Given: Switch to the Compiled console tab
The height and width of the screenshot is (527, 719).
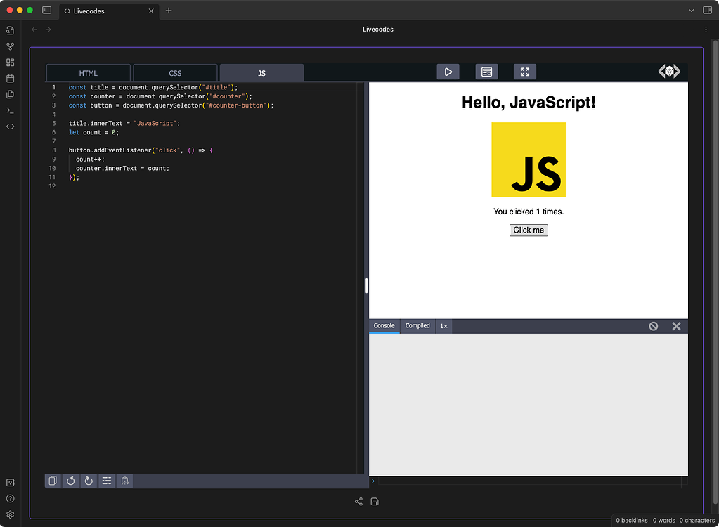Looking at the screenshot, I should coord(417,325).
